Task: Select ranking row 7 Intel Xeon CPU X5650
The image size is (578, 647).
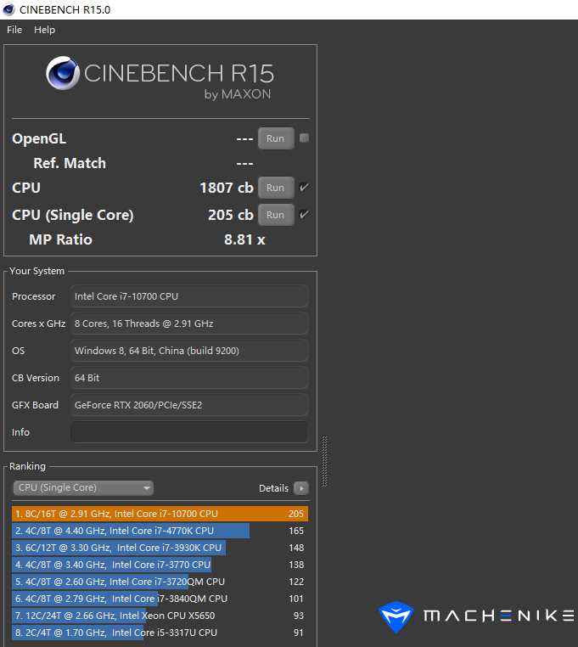Action: click(x=160, y=616)
